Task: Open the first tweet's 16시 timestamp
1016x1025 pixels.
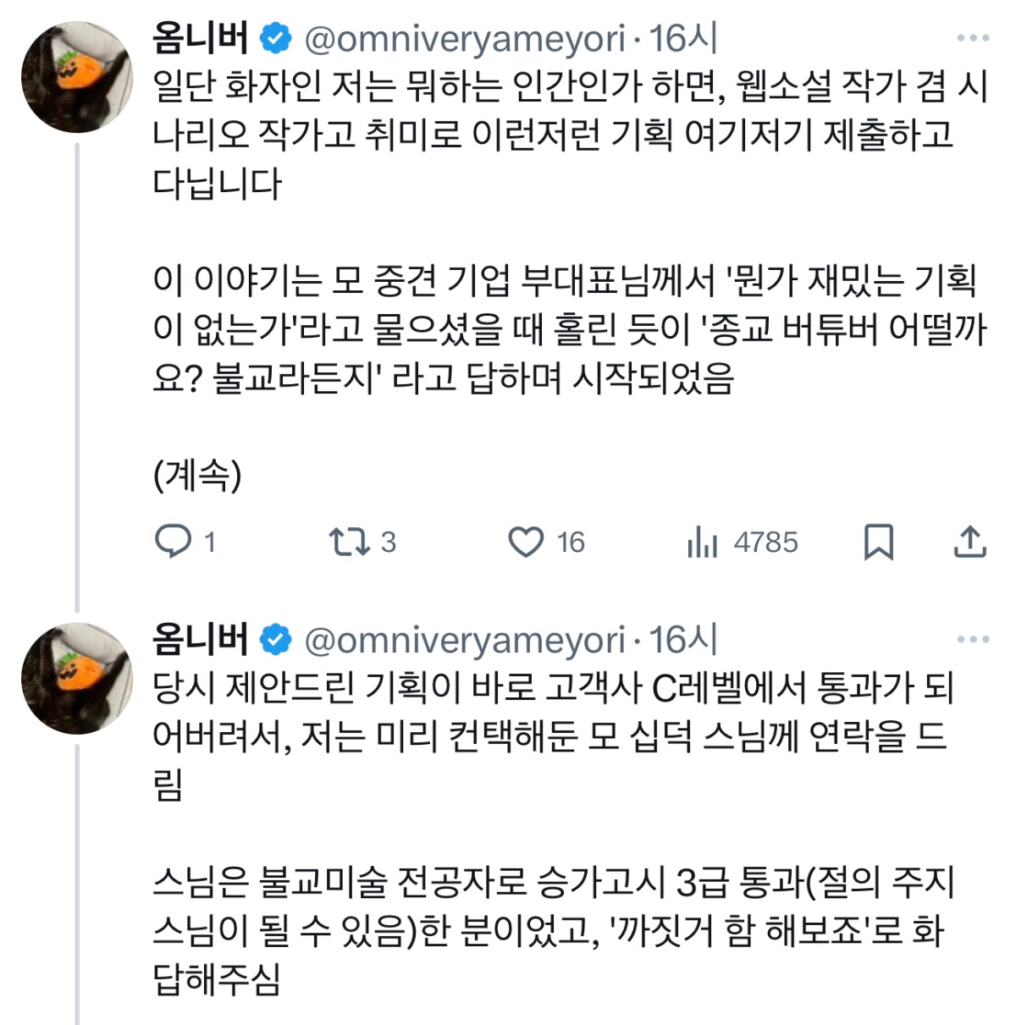Action: tap(683, 39)
